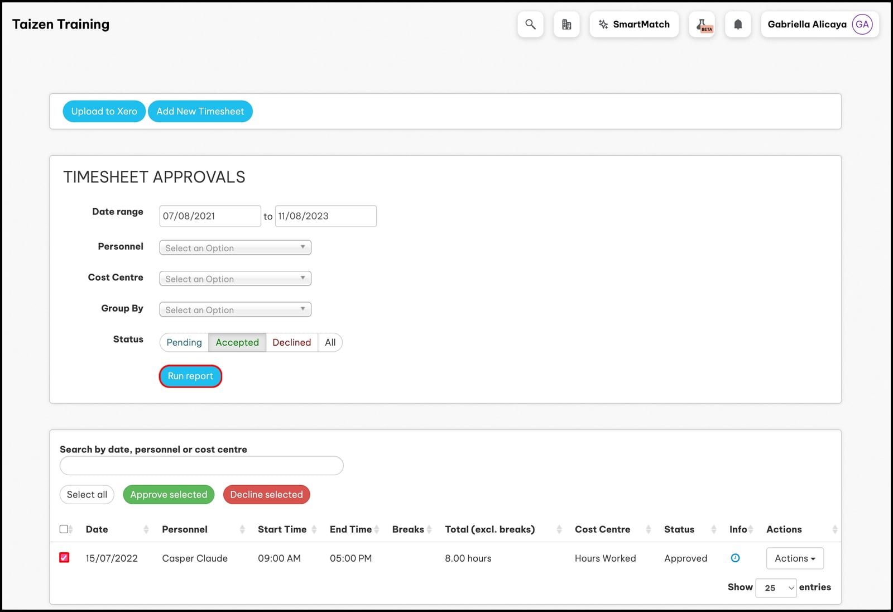This screenshot has width=893, height=612.
Task: Open SmartMatch from the header
Action: click(634, 24)
